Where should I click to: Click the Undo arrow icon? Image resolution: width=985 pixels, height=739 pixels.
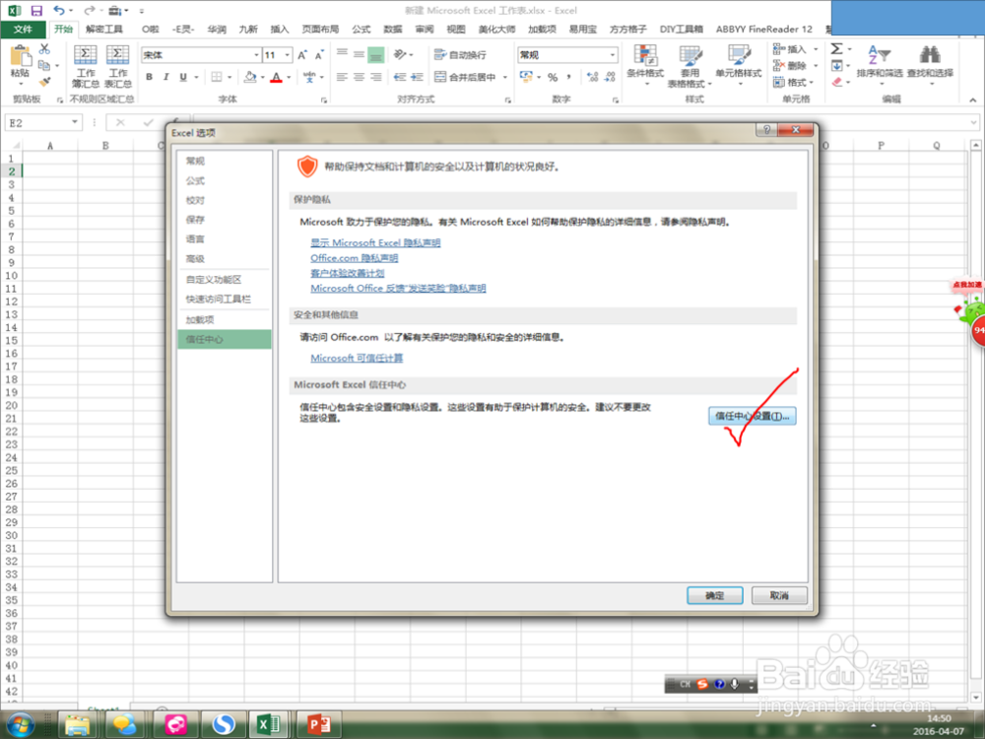click(x=59, y=10)
